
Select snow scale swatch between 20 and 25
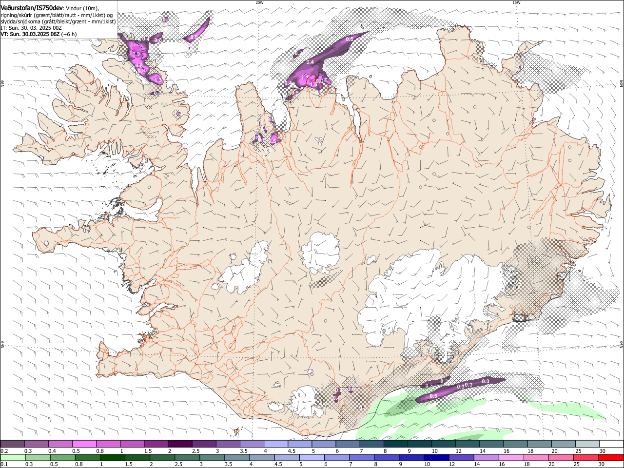[564, 444]
